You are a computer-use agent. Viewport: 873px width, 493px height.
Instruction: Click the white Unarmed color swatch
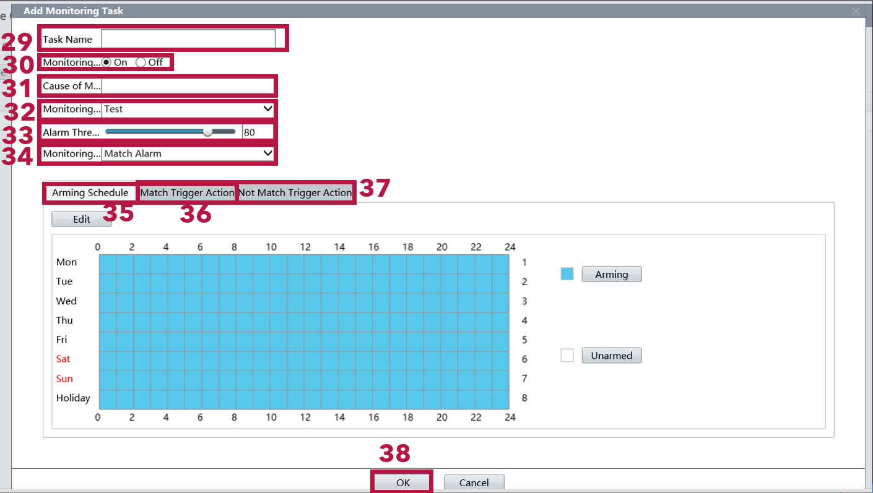tap(567, 356)
